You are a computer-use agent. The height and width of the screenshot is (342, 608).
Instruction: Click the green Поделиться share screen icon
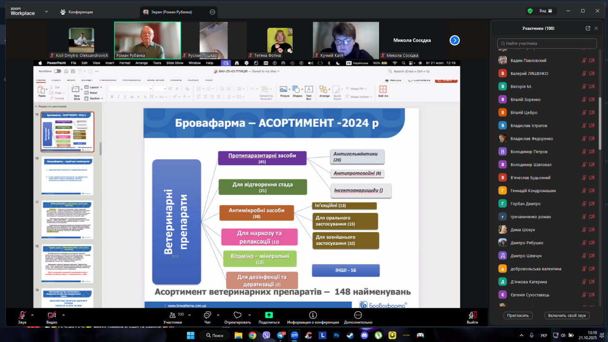point(269,315)
